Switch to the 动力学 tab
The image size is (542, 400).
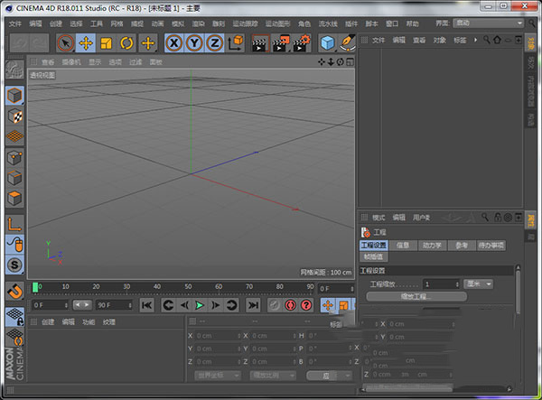(432, 245)
